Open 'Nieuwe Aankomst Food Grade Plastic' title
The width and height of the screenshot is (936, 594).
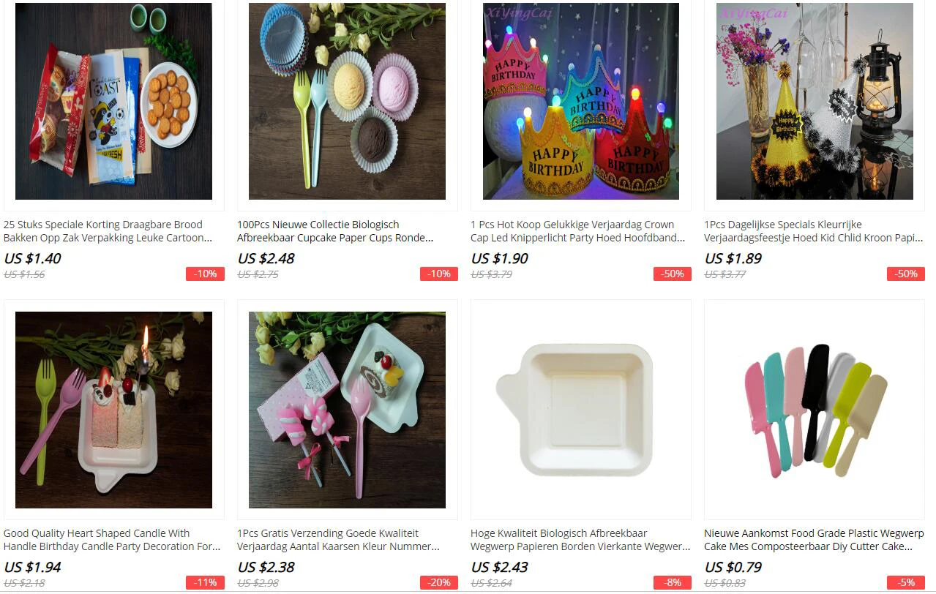point(809,540)
